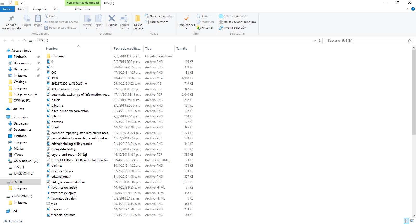Open the Imágenes folder in the file list
The height and width of the screenshot is (224, 416).
click(x=58, y=56)
